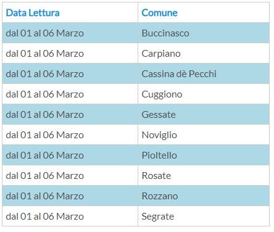Select the Noviglio cell
Image resolution: width=274 pixels, height=232 pixels.
(x=204, y=135)
